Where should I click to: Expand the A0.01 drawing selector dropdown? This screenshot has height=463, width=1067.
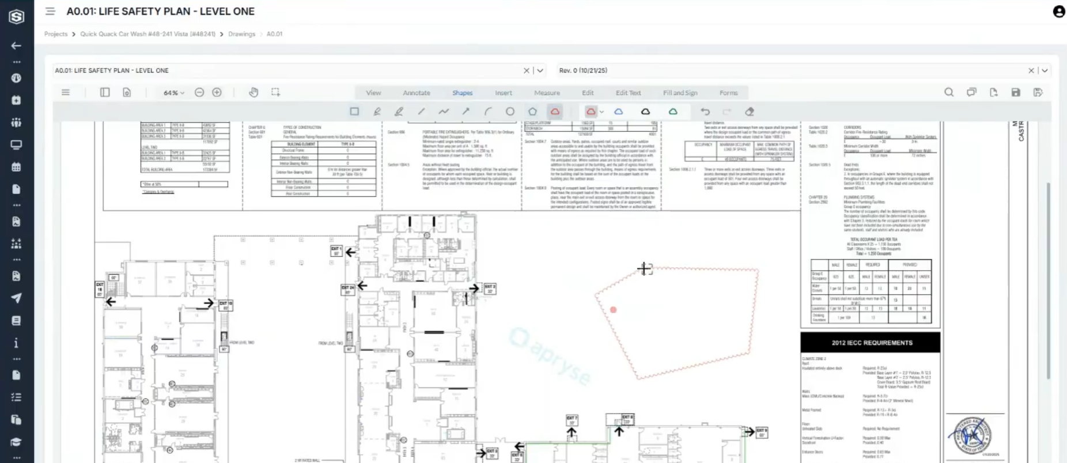click(540, 70)
